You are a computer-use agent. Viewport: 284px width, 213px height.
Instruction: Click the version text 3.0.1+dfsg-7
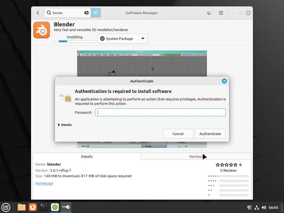click(60, 171)
